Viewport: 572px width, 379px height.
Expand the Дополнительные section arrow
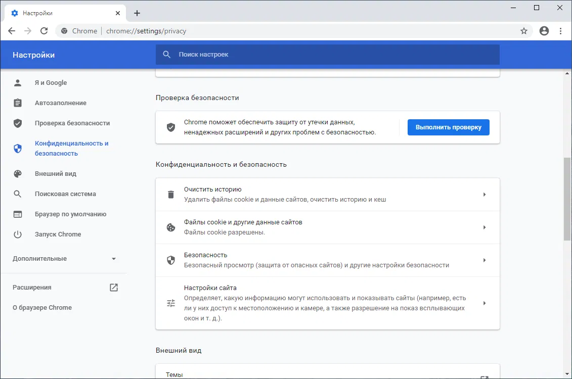pyautogui.click(x=113, y=259)
